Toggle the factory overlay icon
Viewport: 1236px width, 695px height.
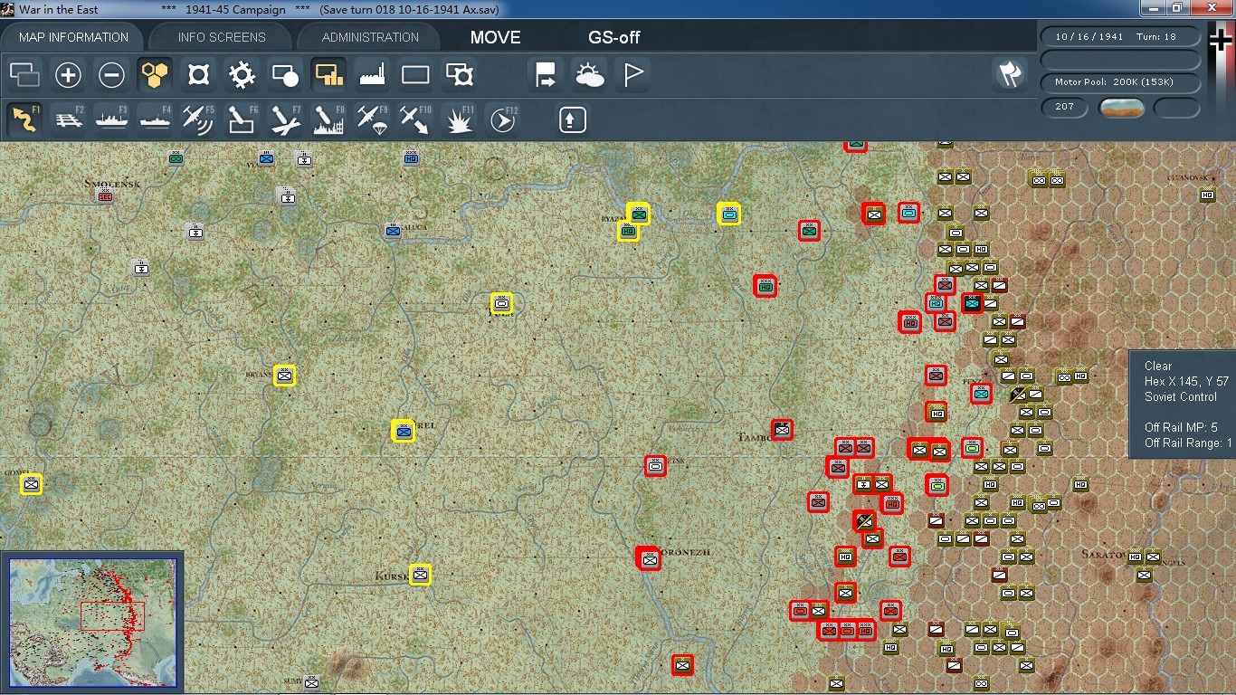pos(372,75)
